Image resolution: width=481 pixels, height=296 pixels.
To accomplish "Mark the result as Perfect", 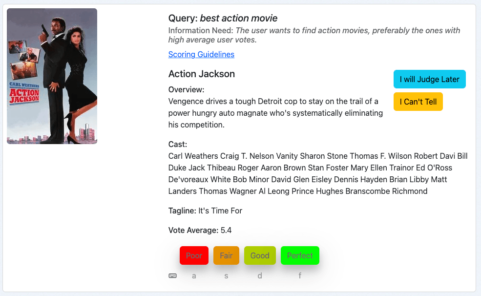I will [x=300, y=255].
